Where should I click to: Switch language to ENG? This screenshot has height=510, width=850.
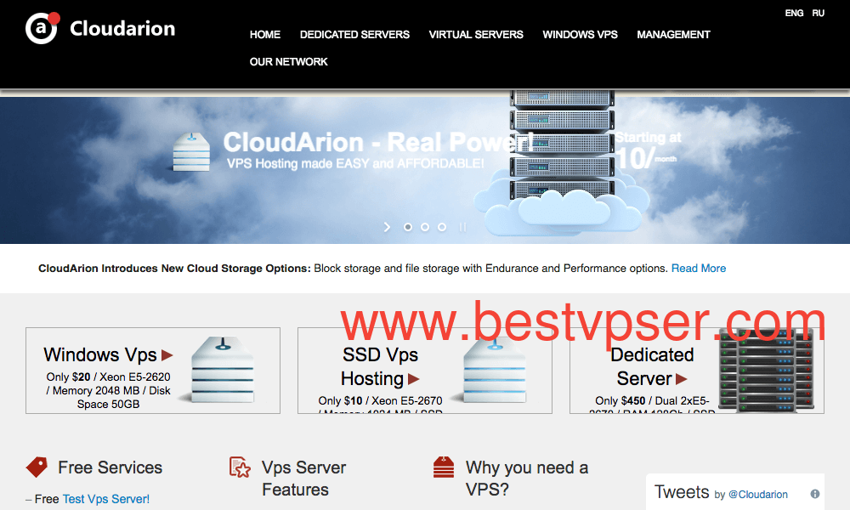pos(794,13)
